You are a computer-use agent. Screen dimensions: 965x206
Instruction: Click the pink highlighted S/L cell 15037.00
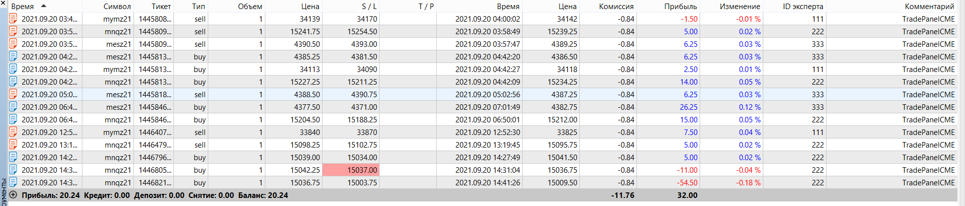tap(350, 170)
